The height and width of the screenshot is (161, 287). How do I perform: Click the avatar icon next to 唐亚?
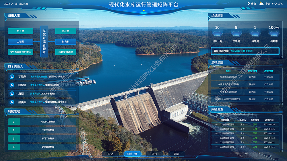12,94
